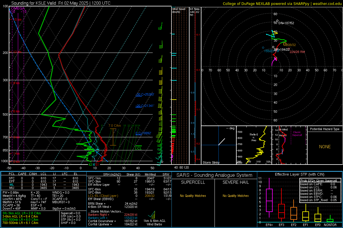Click the CAPE column header
Viewport: 343px width, 228px height.
[22, 174]
